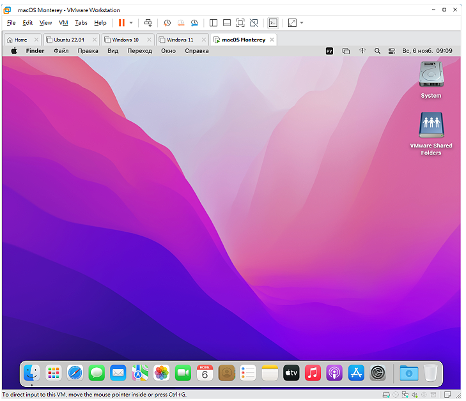Open the VM menu
The image size is (466, 401).
pos(63,23)
